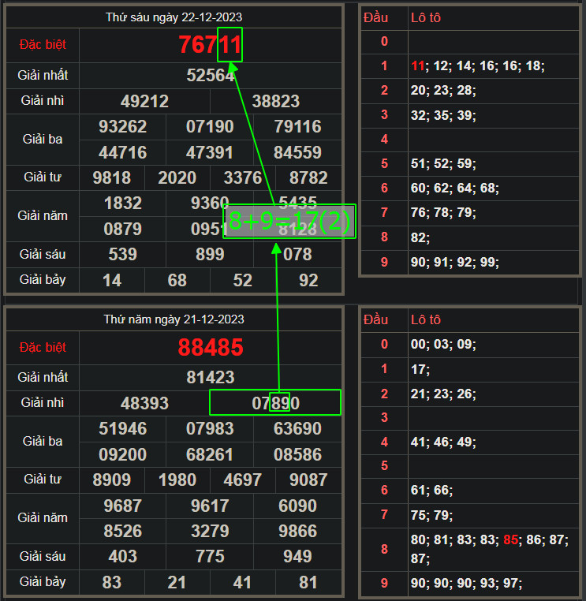Select fifth prize number 1832
The width and height of the screenshot is (586, 601).
coord(122,203)
